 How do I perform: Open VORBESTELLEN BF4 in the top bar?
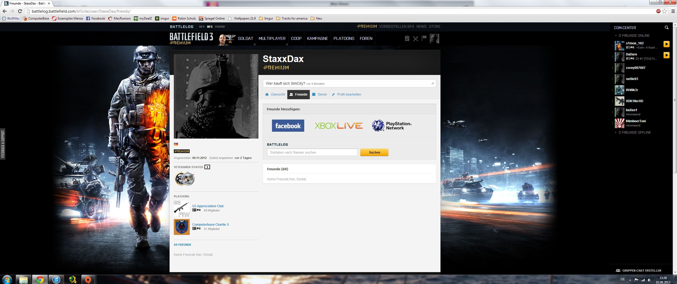[396, 26]
